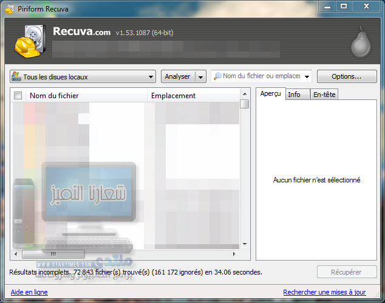Switch to the Info tab

click(x=298, y=95)
